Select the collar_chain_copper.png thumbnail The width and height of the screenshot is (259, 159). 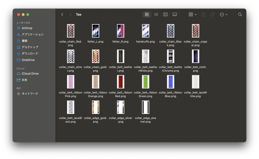pyautogui.click(x=196, y=31)
